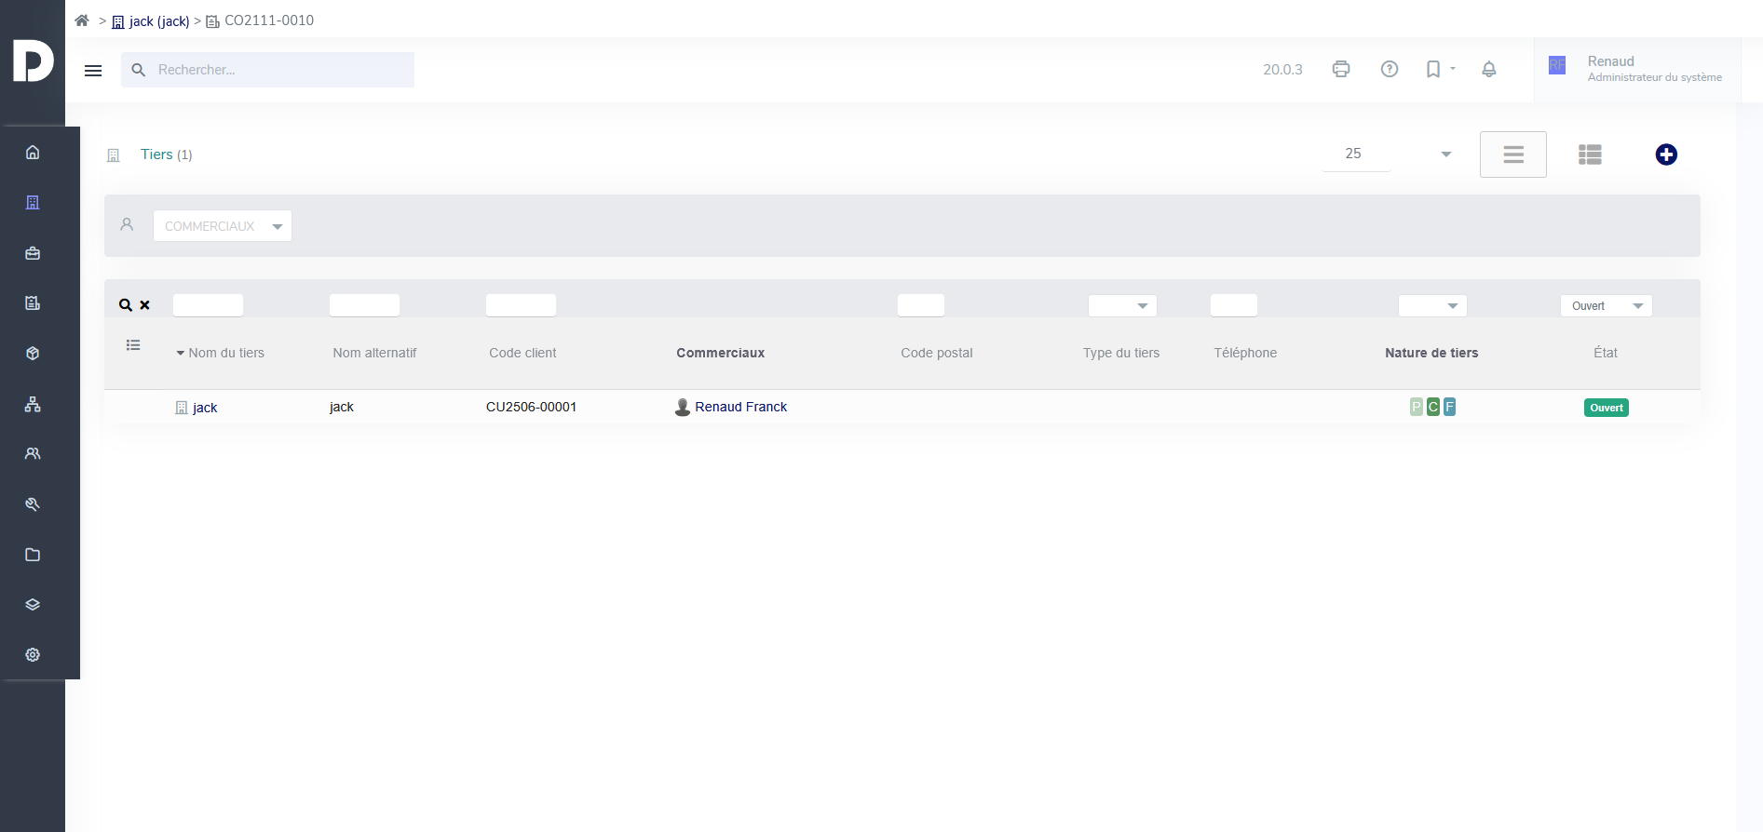1763x832 pixels.
Task: Open the products cube icon in sidebar
Action: [33, 354]
